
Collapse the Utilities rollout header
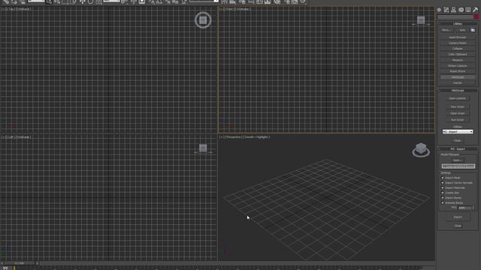[x=458, y=23]
